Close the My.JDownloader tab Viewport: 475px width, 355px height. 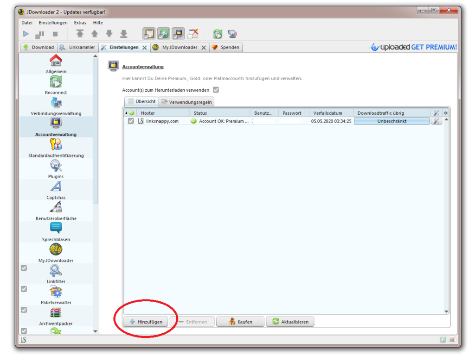(x=204, y=48)
